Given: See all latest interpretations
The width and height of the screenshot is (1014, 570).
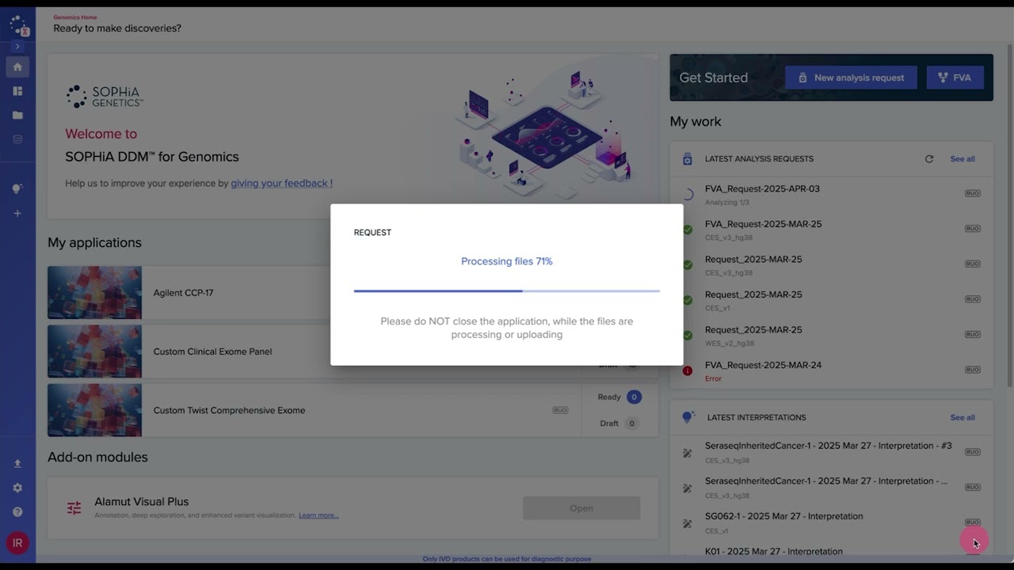Looking at the screenshot, I should pos(963,418).
